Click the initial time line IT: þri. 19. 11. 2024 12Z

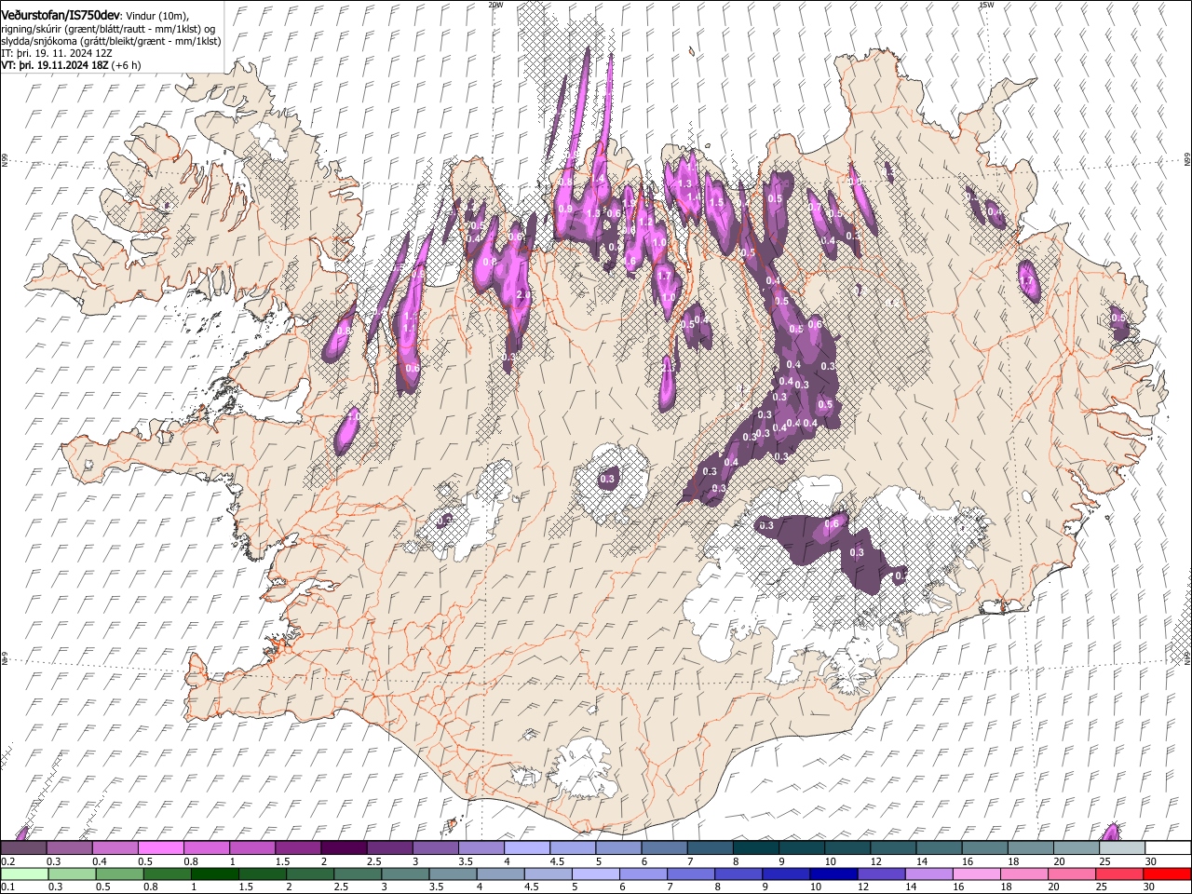pyautogui.click(x=58, y=53)
